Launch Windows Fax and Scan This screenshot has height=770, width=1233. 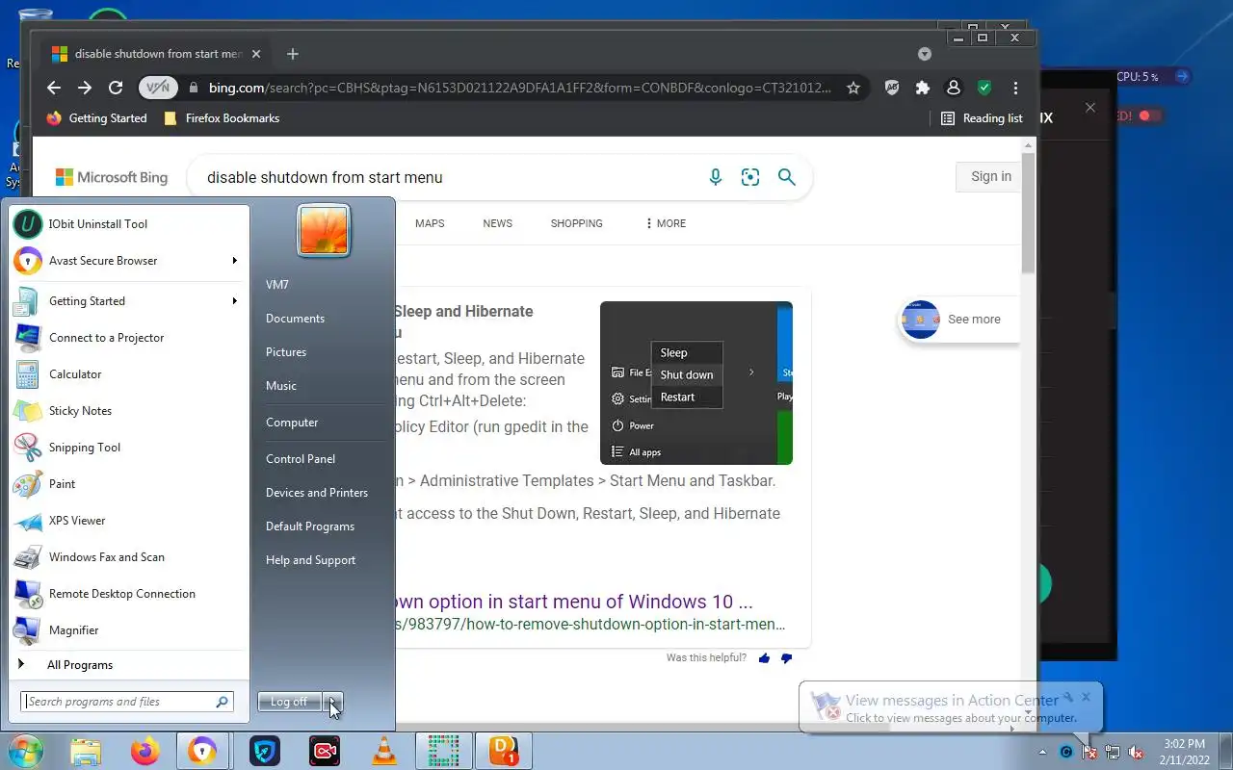pyautogui.click(x=128, y=557)
